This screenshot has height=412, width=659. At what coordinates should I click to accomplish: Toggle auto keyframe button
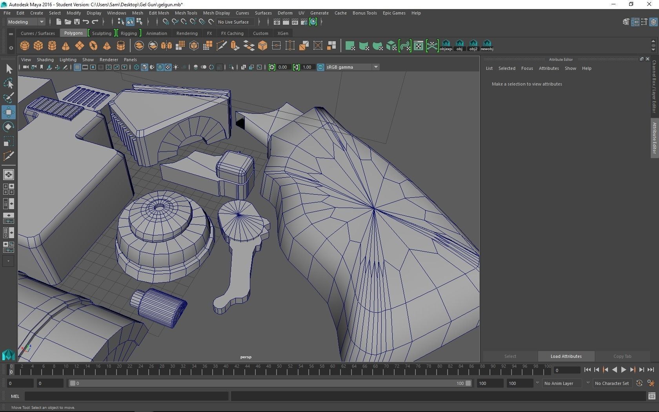click(x=639, y=383)
